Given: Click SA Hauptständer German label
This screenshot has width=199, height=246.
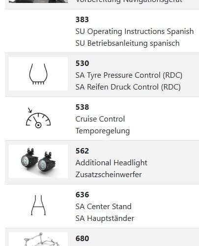Looking at the screenshot, I should (105, 218).
